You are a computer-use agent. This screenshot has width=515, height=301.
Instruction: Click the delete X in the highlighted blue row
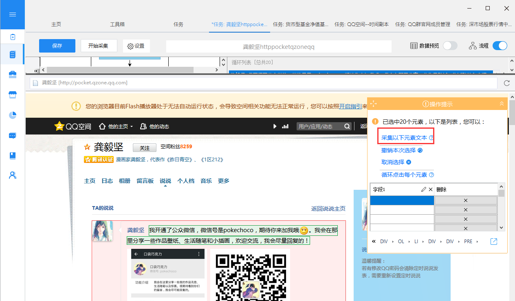[x=466, y=200]
